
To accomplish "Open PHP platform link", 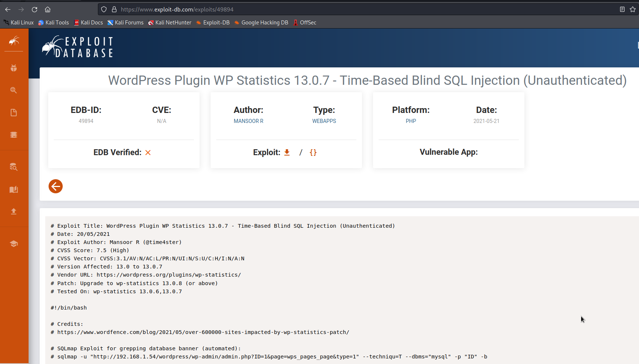I will pos(411,121).
